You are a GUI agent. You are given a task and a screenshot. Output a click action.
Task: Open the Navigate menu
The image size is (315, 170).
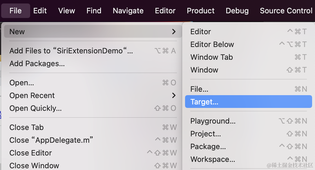click(128, 11)
